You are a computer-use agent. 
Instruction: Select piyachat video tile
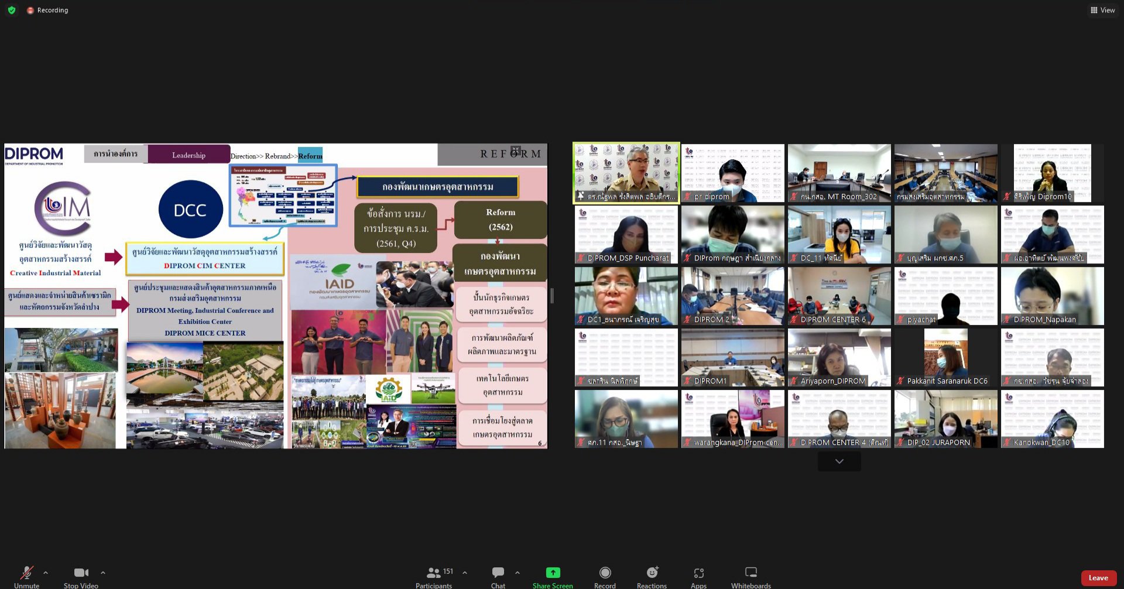(x=946, y=296)
